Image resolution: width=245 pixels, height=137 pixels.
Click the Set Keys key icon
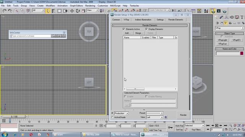coord(170,127)
